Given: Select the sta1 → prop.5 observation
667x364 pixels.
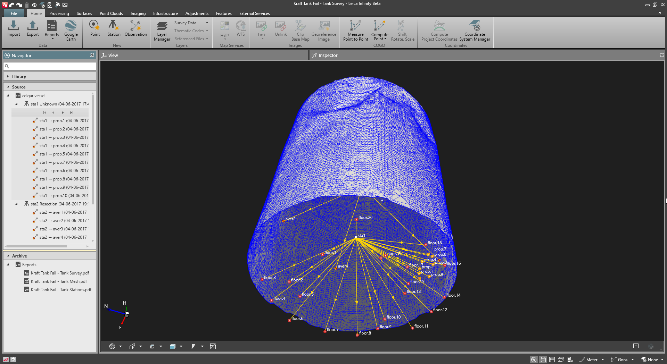Looking at the screenshot, I should (64, 154).
